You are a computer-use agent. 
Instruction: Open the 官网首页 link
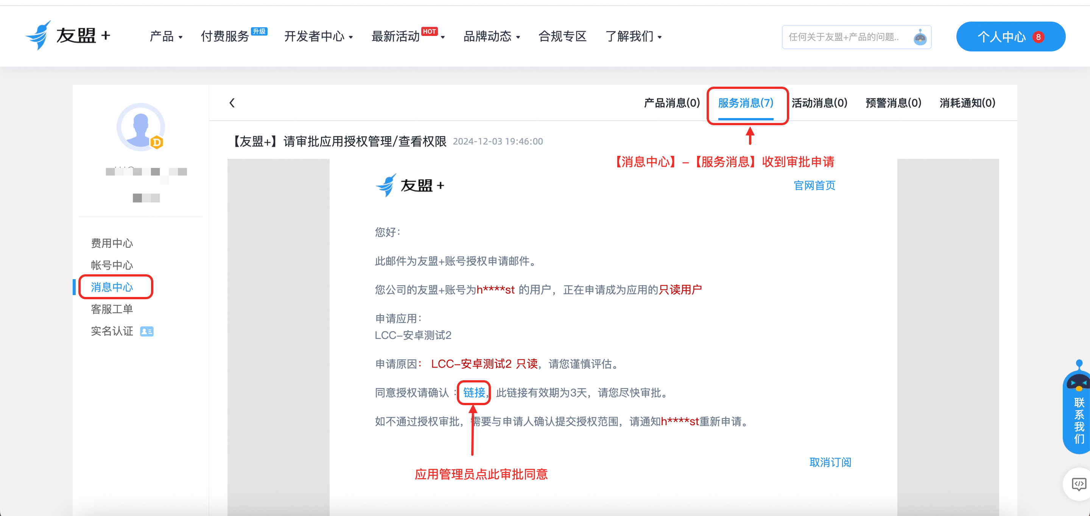pos(814,185)
